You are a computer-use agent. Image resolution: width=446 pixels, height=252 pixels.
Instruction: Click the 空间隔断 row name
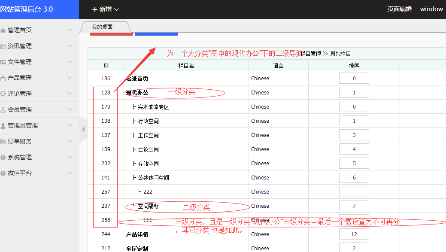click(x=148, y=206)
